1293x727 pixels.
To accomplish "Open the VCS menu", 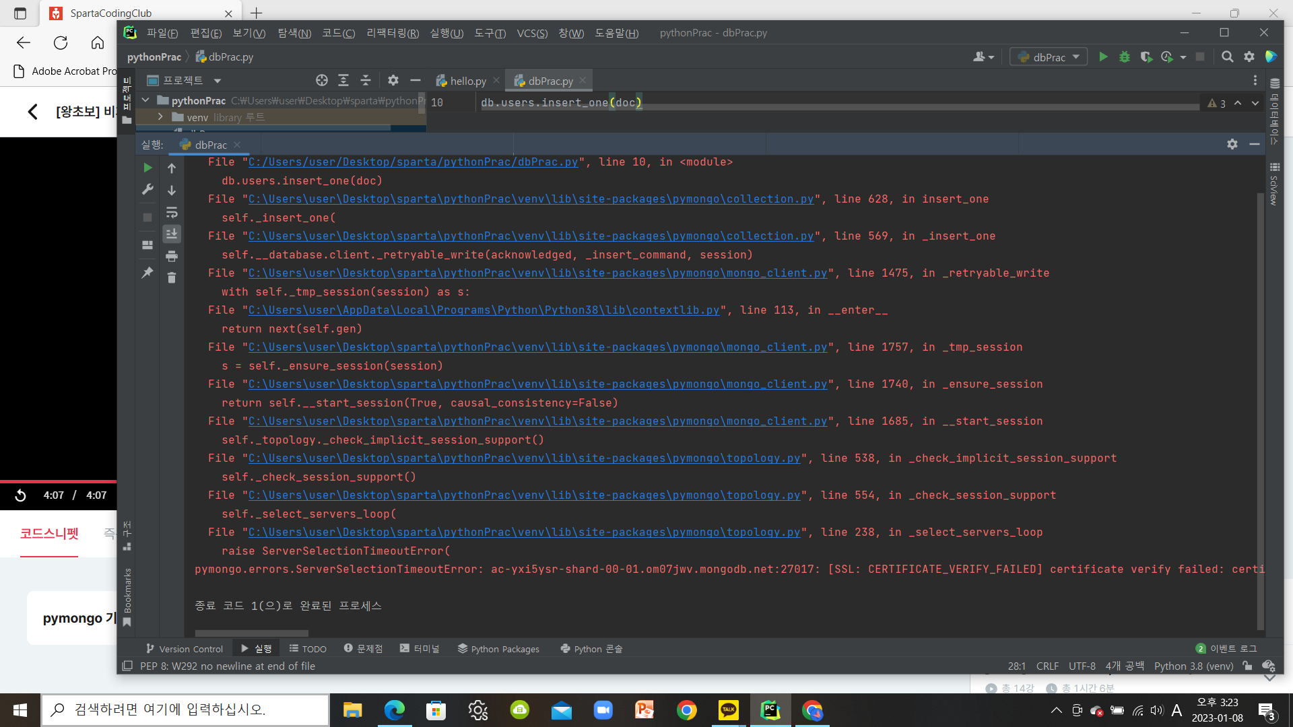I will pos(532,33).
